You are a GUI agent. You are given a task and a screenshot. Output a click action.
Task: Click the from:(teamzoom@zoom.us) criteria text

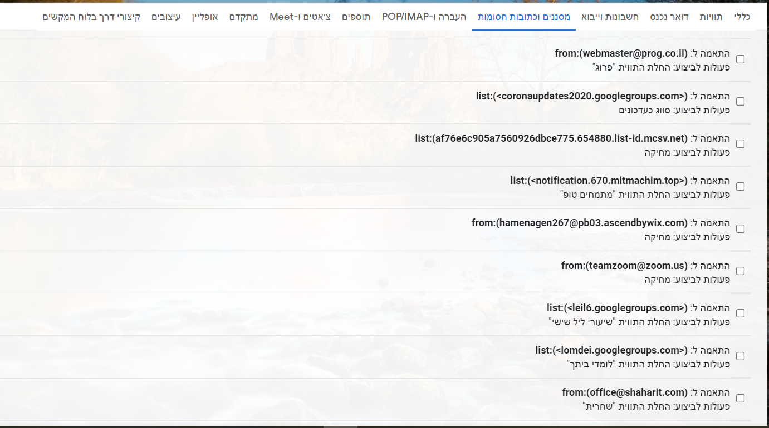(x=625, y=266)
